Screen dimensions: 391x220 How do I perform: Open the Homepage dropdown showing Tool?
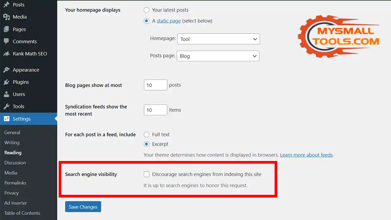[218, 39]
